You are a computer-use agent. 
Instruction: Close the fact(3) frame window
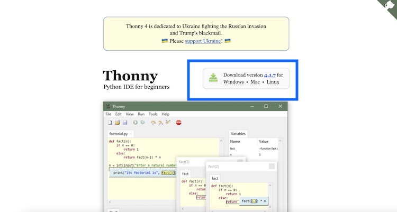coord(240,161)
